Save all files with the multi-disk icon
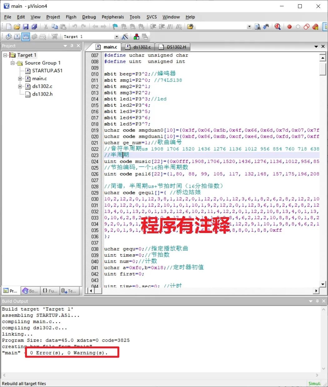 point(34,27)
